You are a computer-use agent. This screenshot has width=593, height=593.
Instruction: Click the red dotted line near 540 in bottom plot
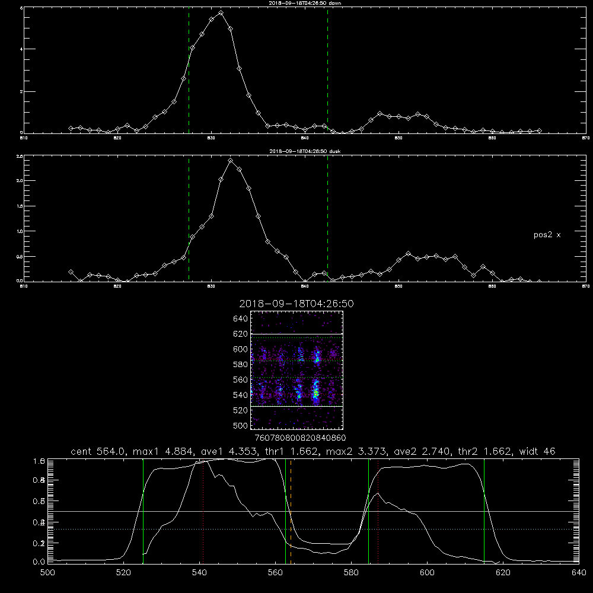pyautogui.click(x=203, y=511)
